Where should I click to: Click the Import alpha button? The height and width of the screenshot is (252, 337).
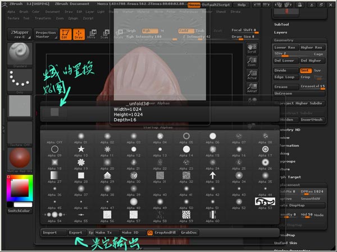(x=54, y=232)
